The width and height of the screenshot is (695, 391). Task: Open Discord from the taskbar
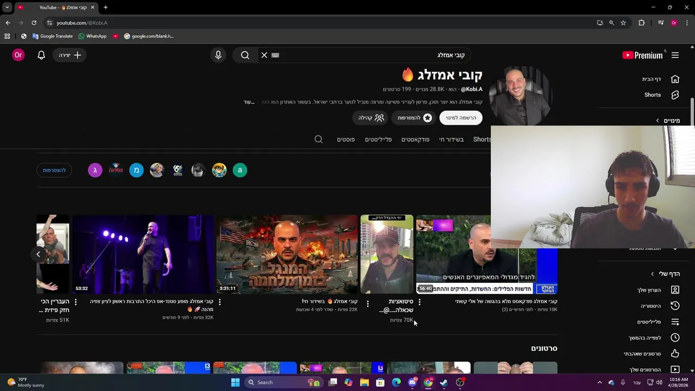point(412,382)
